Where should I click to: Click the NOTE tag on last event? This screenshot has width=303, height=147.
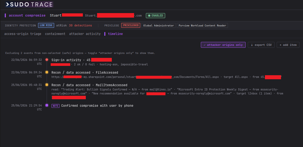click(x=56, y=106)
